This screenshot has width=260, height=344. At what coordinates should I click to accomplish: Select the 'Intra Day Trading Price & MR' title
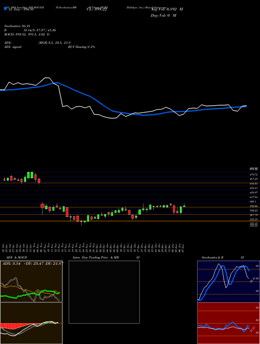point(96,257)
